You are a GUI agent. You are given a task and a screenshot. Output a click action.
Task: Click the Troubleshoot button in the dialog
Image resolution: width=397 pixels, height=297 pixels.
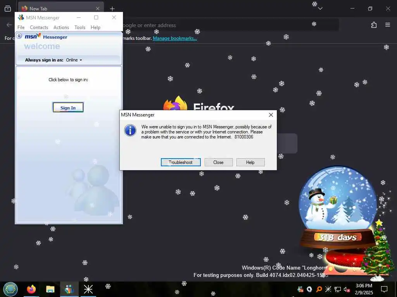(x=181, y=162)
